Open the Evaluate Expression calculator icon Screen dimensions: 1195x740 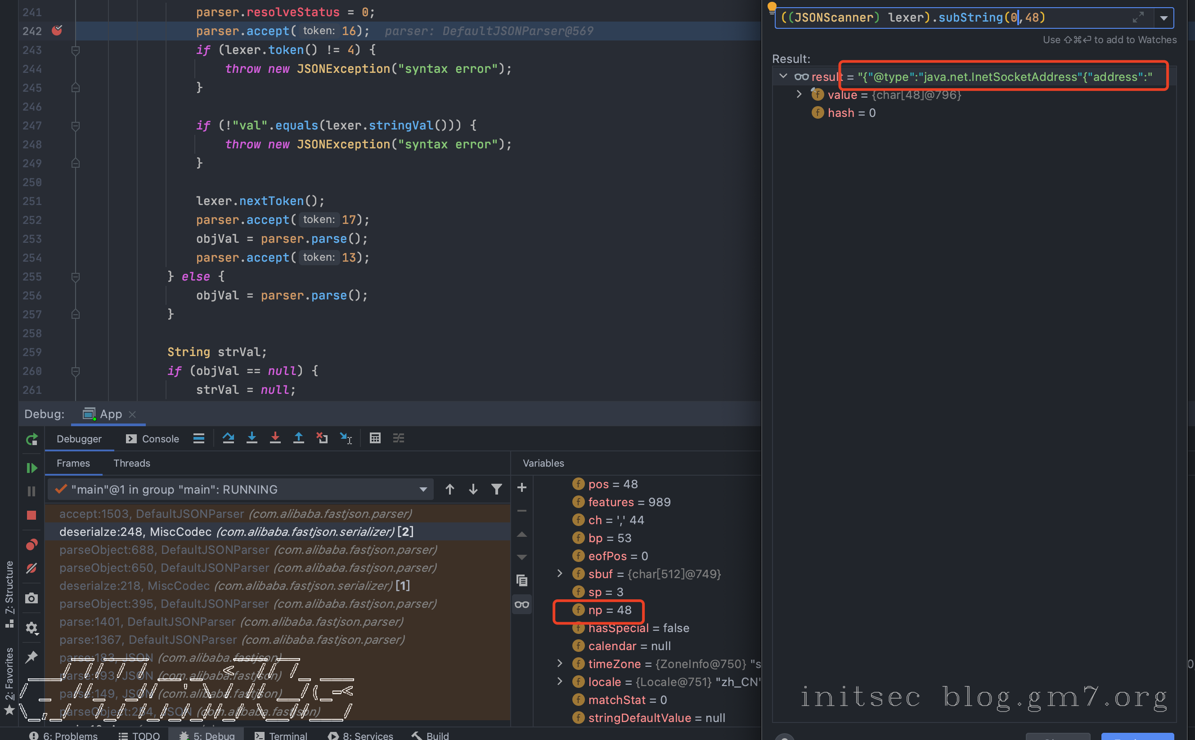[x=375, y=438]
